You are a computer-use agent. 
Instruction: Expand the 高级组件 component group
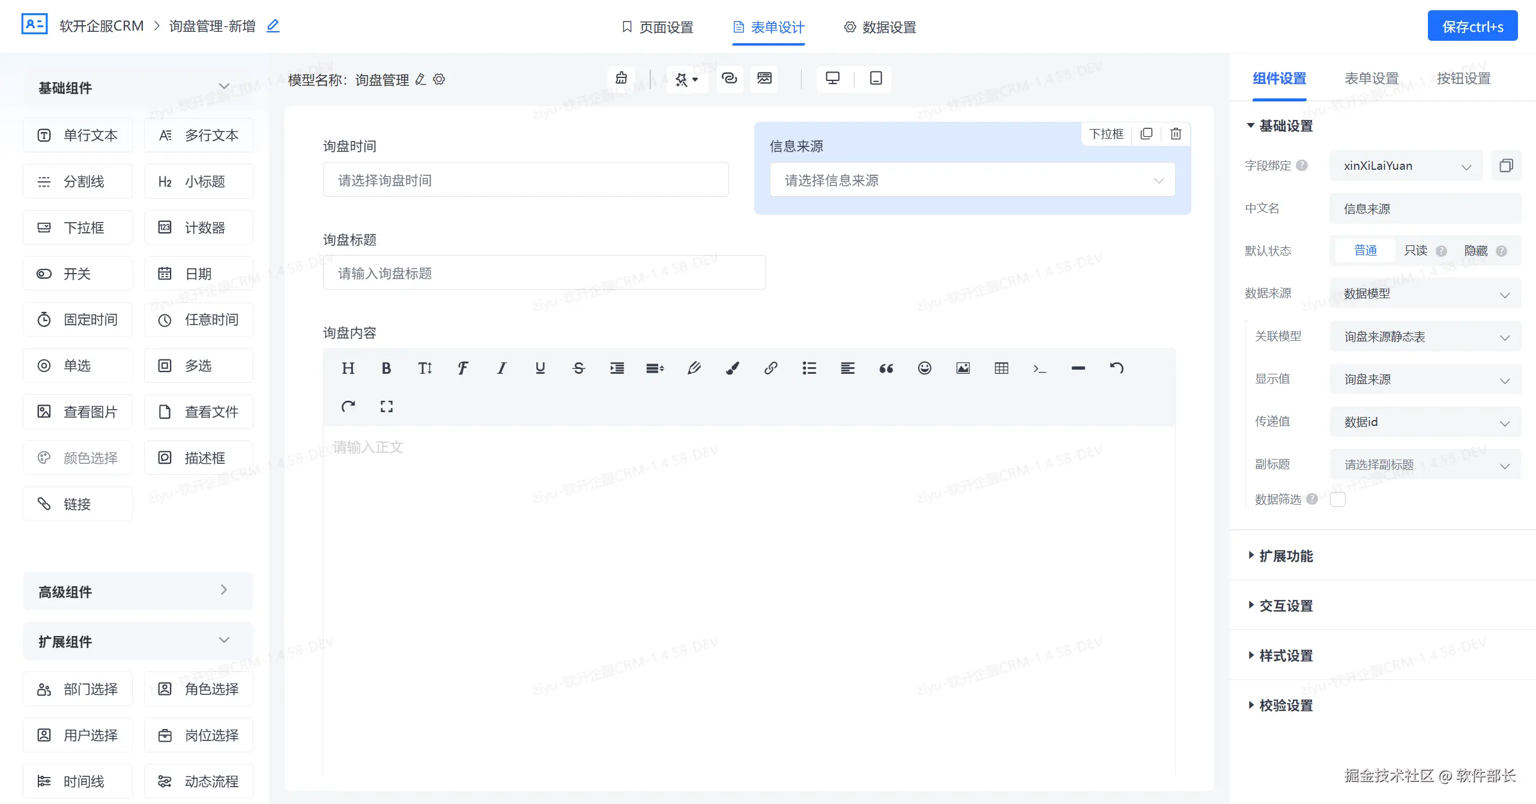[138, 592]
